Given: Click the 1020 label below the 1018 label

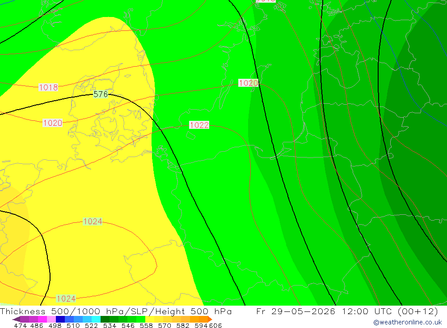Looking at the screenshot, I should coord(52,123).
